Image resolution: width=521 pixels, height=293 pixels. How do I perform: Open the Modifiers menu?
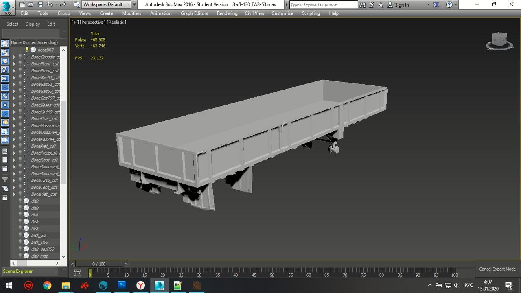point(131,13)
